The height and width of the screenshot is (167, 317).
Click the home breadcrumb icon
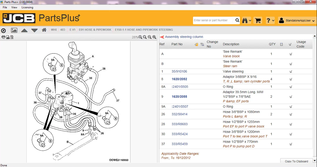coord(44,30)
